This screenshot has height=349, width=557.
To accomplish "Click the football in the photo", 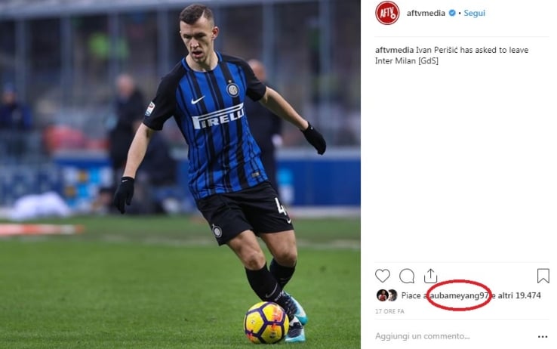I will (x=266, y=323).
